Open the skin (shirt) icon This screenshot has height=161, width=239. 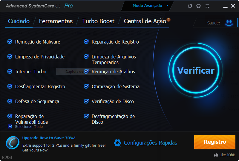(198, 6)
